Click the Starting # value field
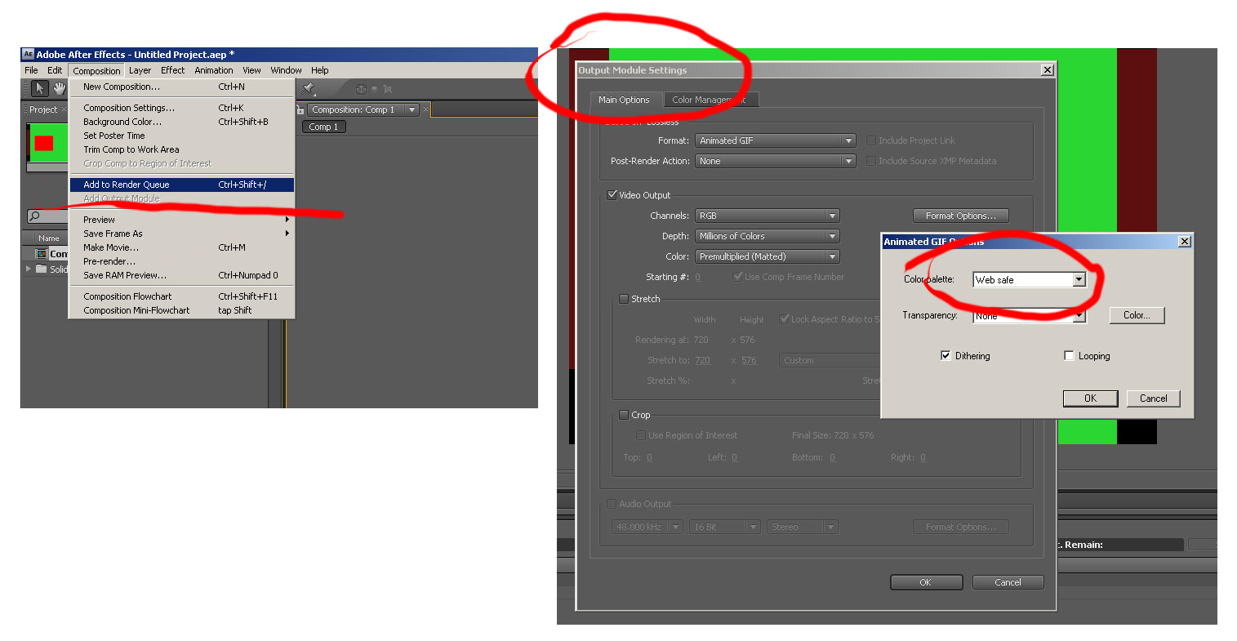 [x=698, y=277]
